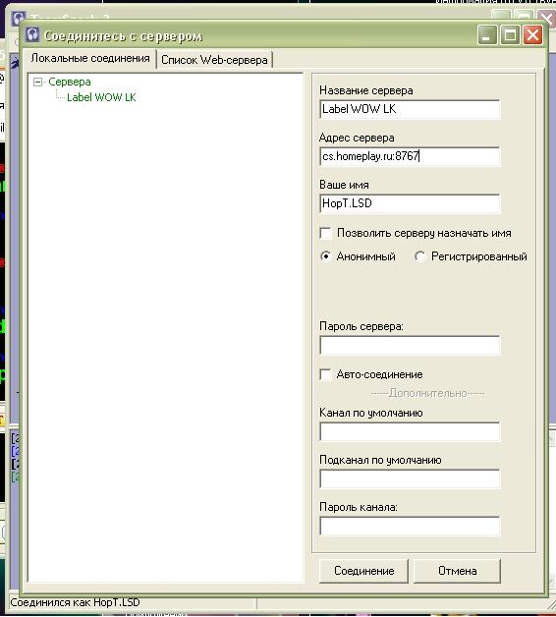This screenshot has height=617, width=556.
Task: Click the TeamSpeak headset icon in dialog title bar
Action: point(32,35)
